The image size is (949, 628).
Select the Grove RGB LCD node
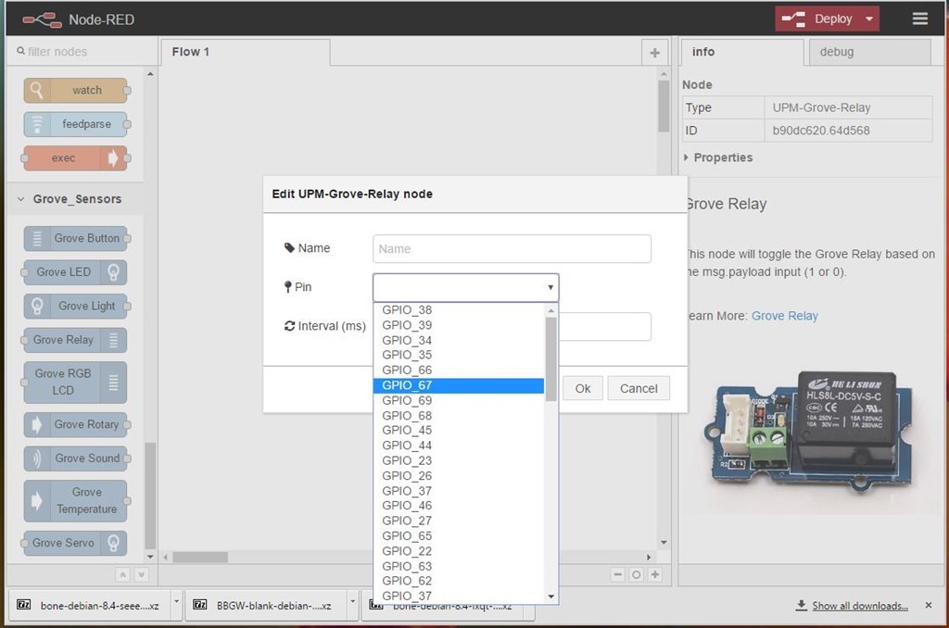click(x=75, y=382)
